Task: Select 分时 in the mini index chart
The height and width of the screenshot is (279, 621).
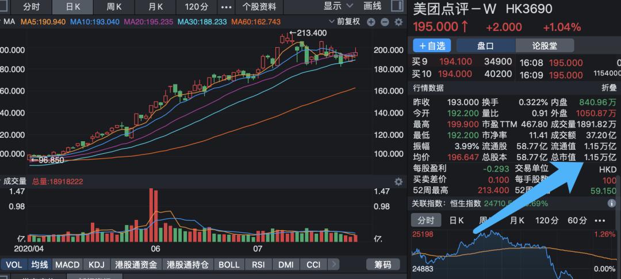Action: click(425, 220)
